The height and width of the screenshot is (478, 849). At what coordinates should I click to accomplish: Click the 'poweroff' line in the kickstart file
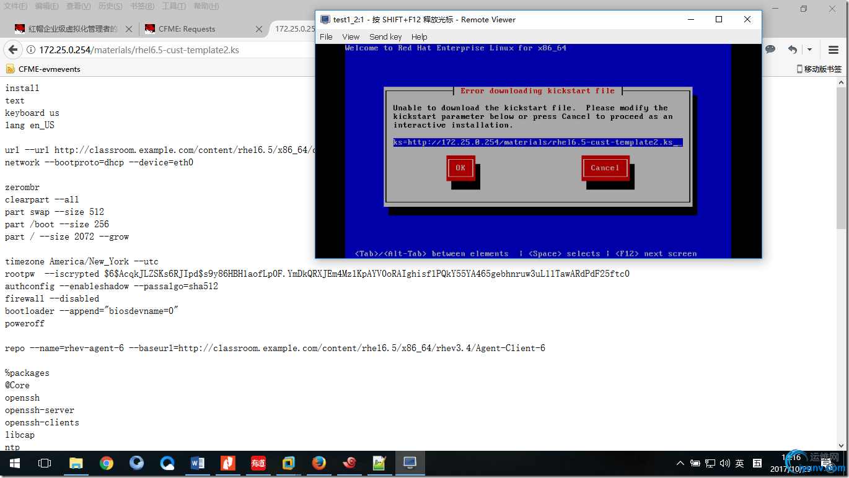(25, 323)
